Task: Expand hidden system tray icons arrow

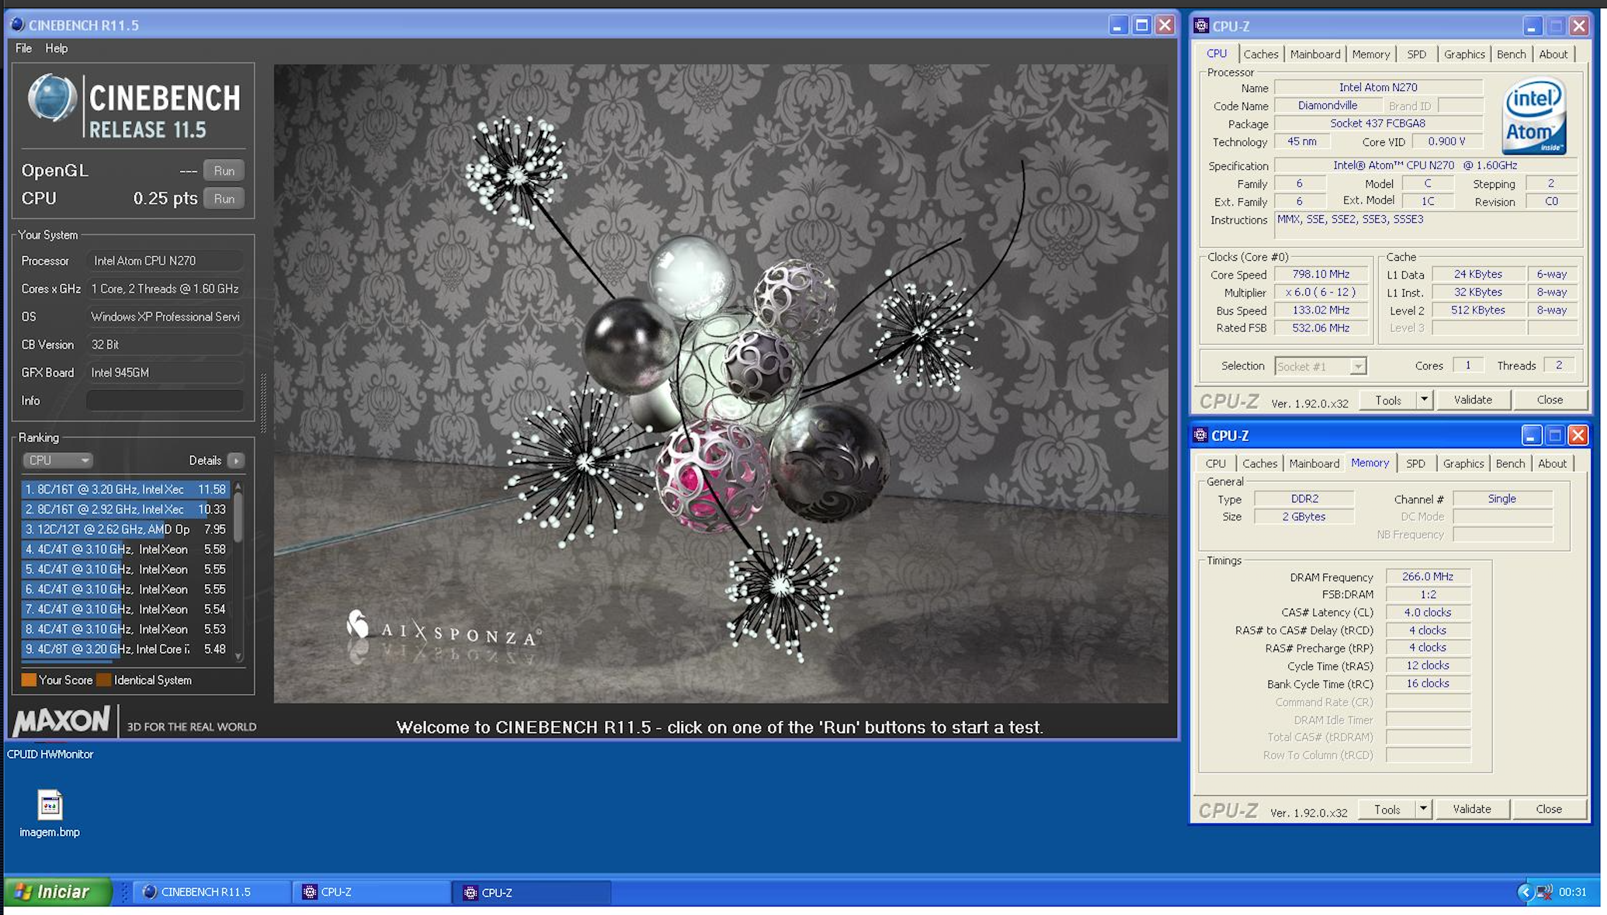Action: pyautogui.click(x=1524, y=892)
